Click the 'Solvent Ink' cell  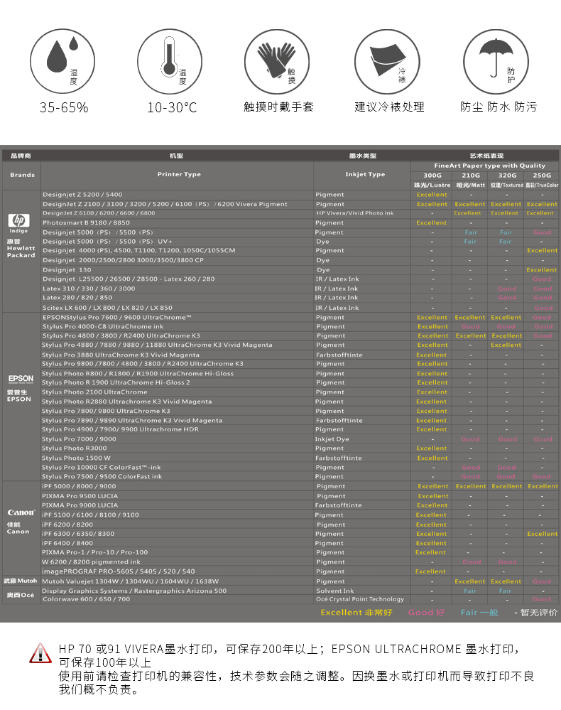(x=334, y=591)
